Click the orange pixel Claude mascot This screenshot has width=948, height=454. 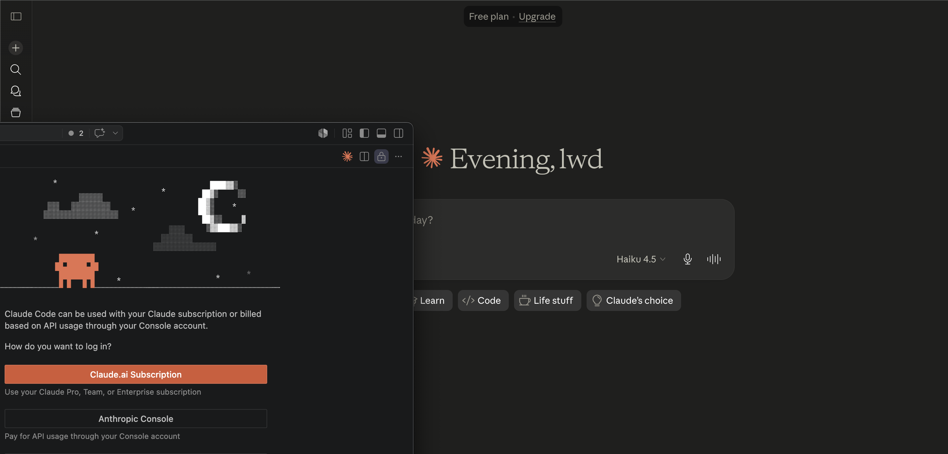tap(76, 270)
